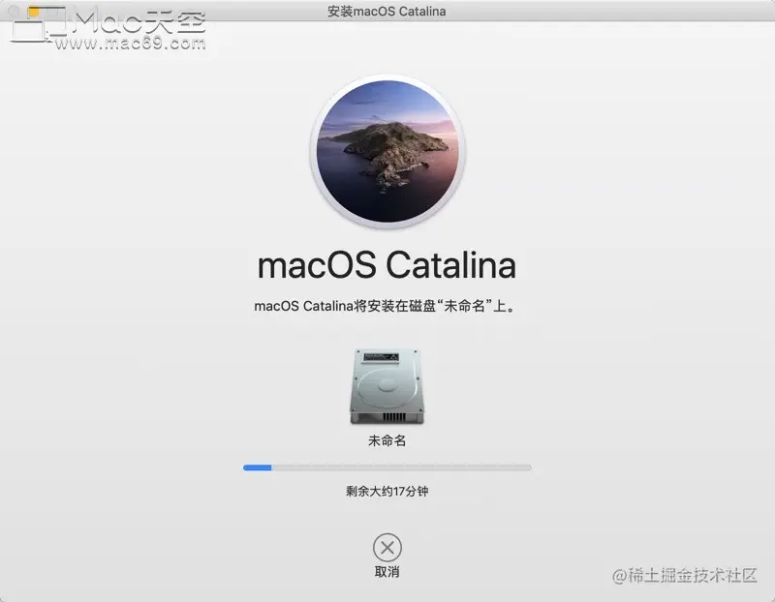775x602 pixels.
Task: Click the macOS Catalina heading text
Action: point(387,265)
